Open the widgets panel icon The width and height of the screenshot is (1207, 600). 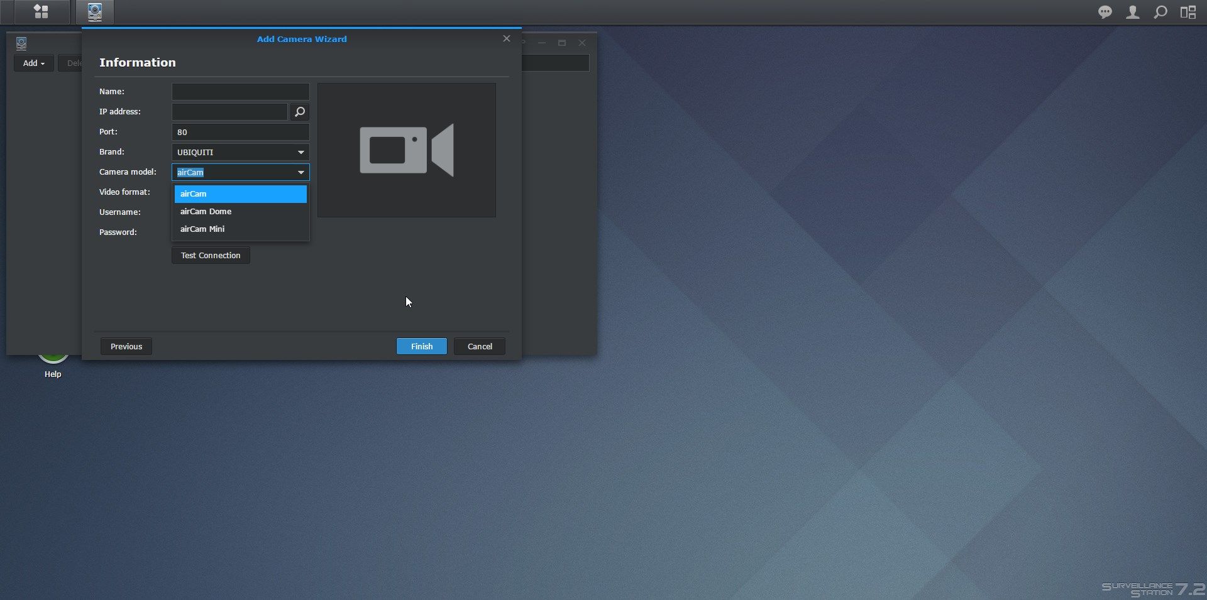(x=1188, y=13)
